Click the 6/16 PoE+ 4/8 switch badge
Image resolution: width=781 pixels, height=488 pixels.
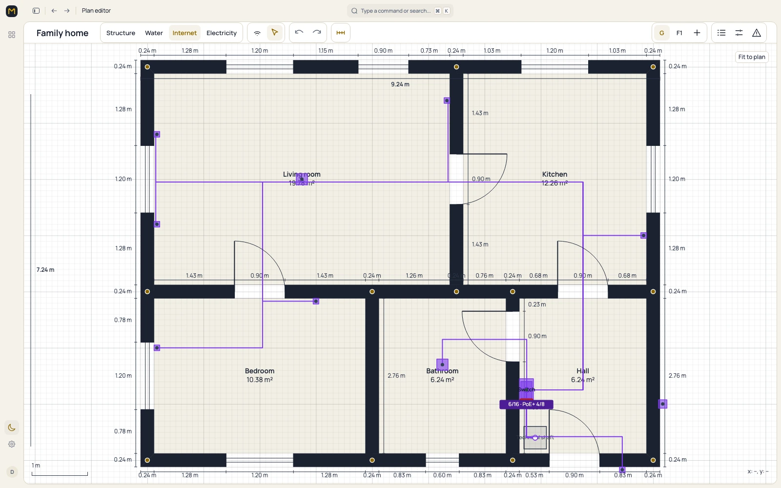click(526, 404)
